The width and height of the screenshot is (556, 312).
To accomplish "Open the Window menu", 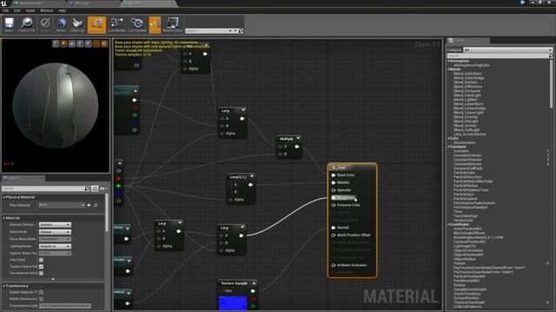I will pos(46,10).
